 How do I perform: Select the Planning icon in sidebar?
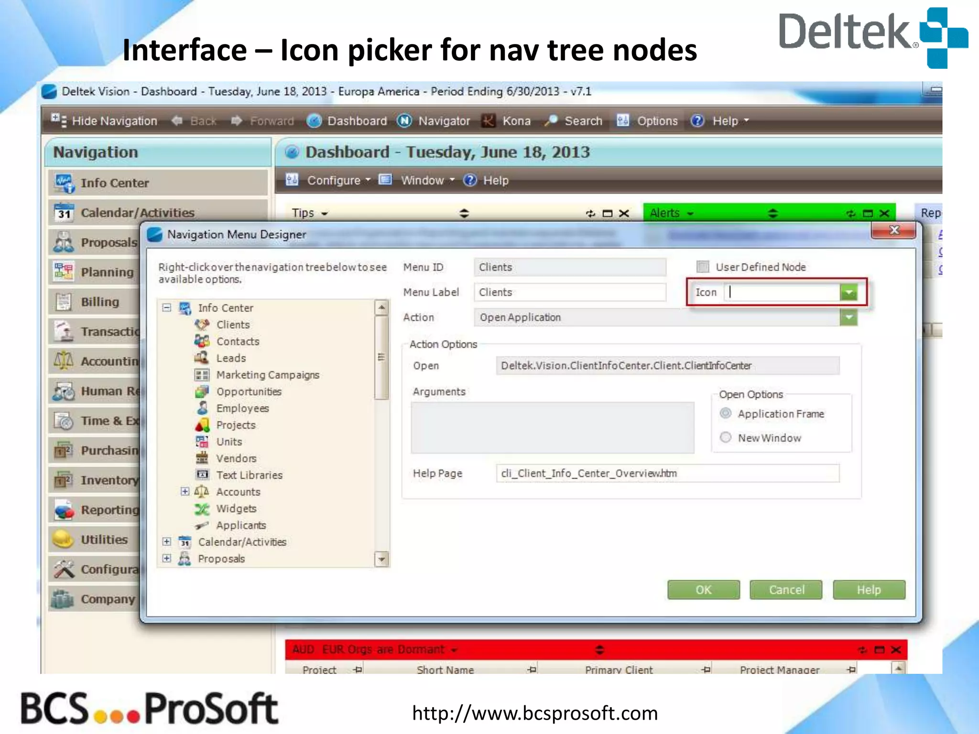[x=64, y=272]
